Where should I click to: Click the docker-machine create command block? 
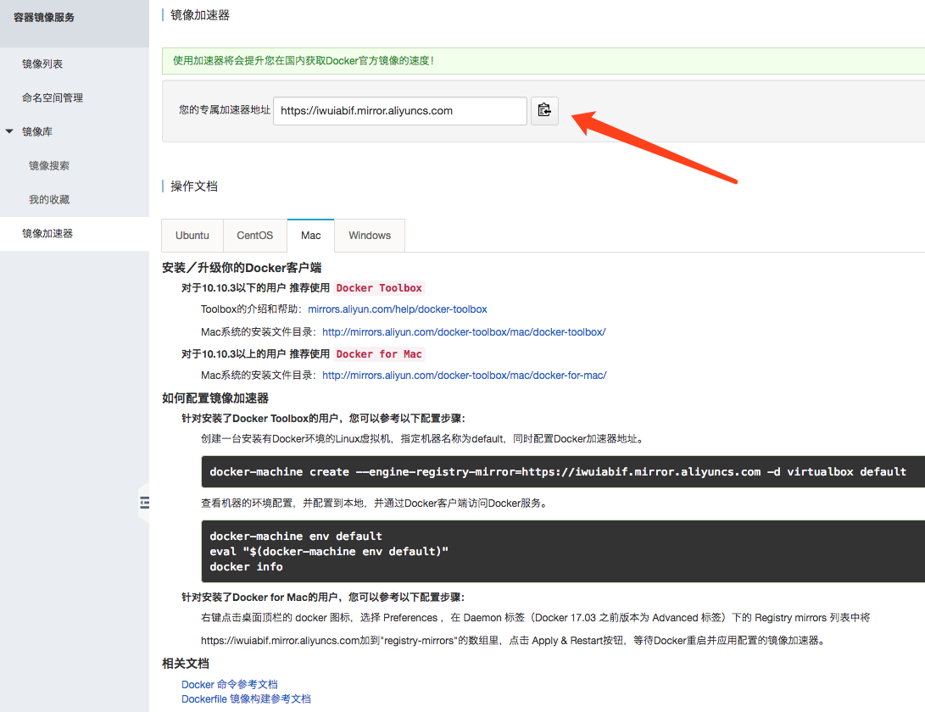563,471
